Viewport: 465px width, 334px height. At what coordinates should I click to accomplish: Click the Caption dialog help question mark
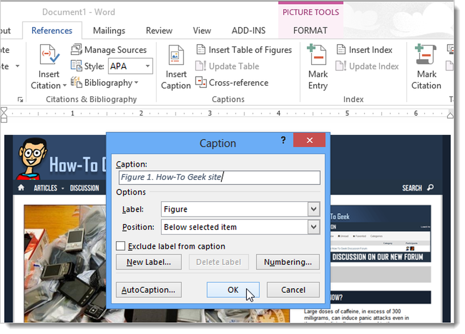click(283, 140)
